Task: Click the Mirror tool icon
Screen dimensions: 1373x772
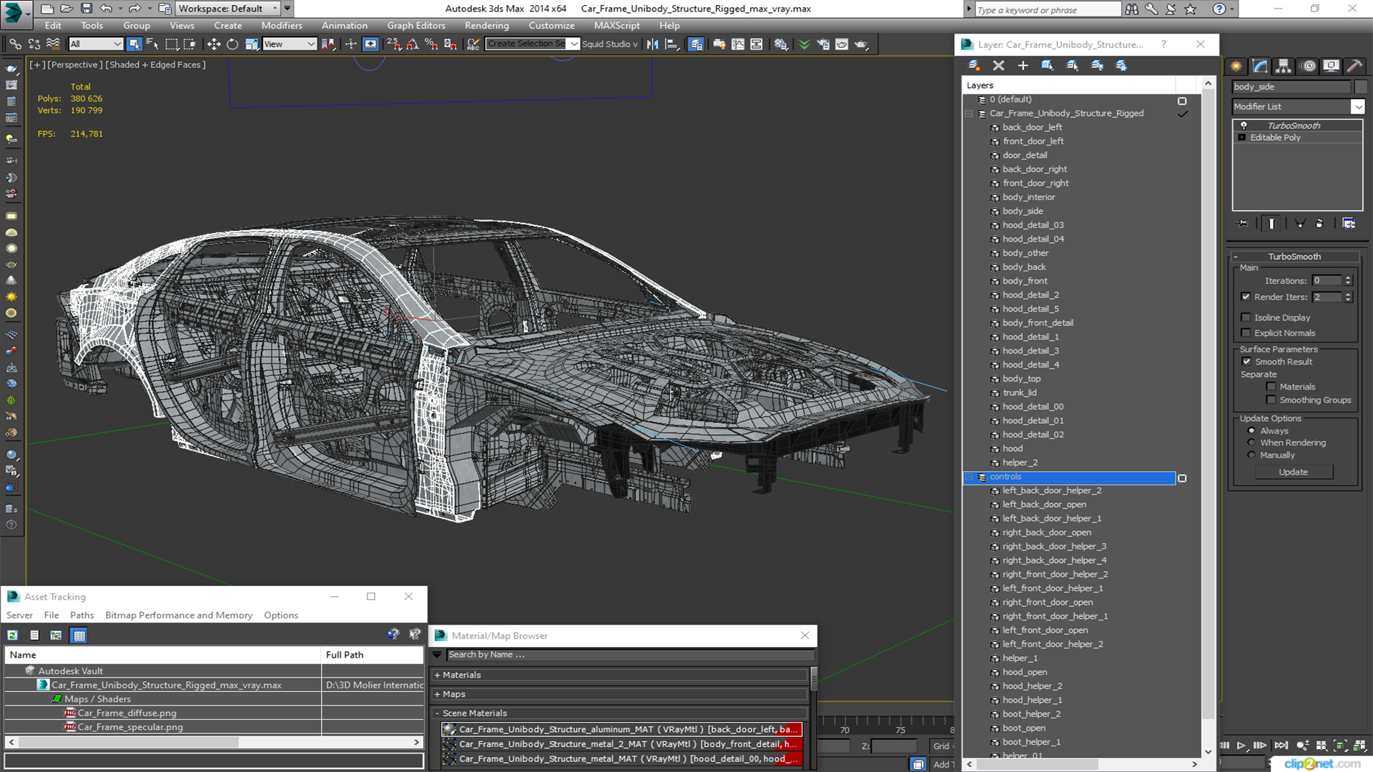Action: tap(653, 44)
